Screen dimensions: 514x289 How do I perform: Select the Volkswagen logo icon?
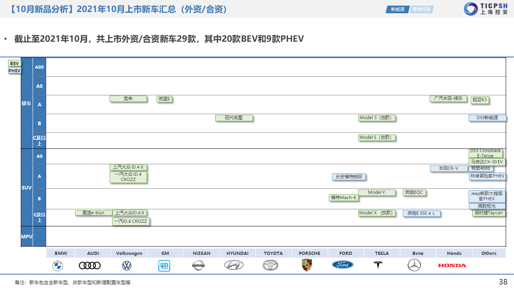(126, 265)
